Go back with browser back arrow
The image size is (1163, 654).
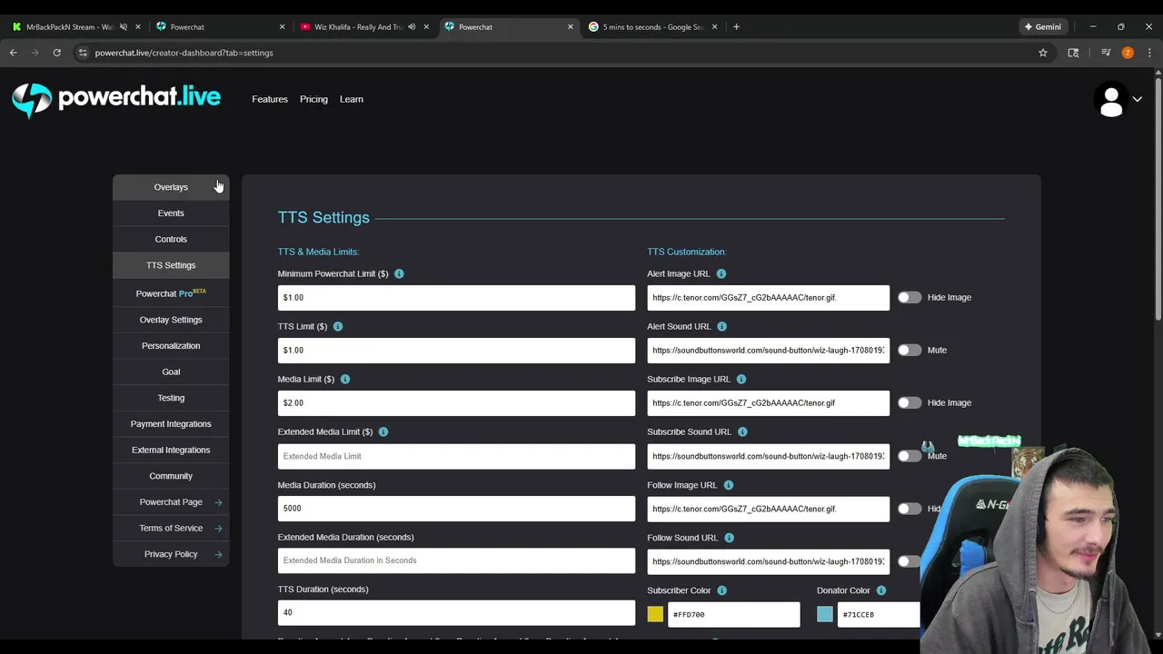[x=14, y=53]
